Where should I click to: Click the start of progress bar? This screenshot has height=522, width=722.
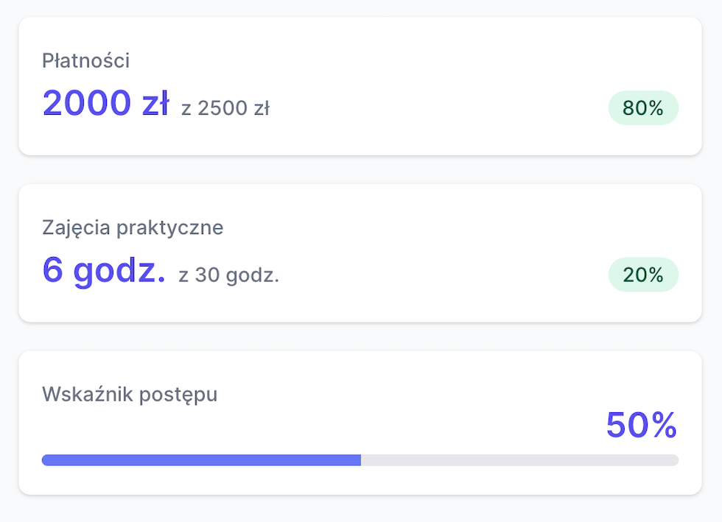click(45, 460)
